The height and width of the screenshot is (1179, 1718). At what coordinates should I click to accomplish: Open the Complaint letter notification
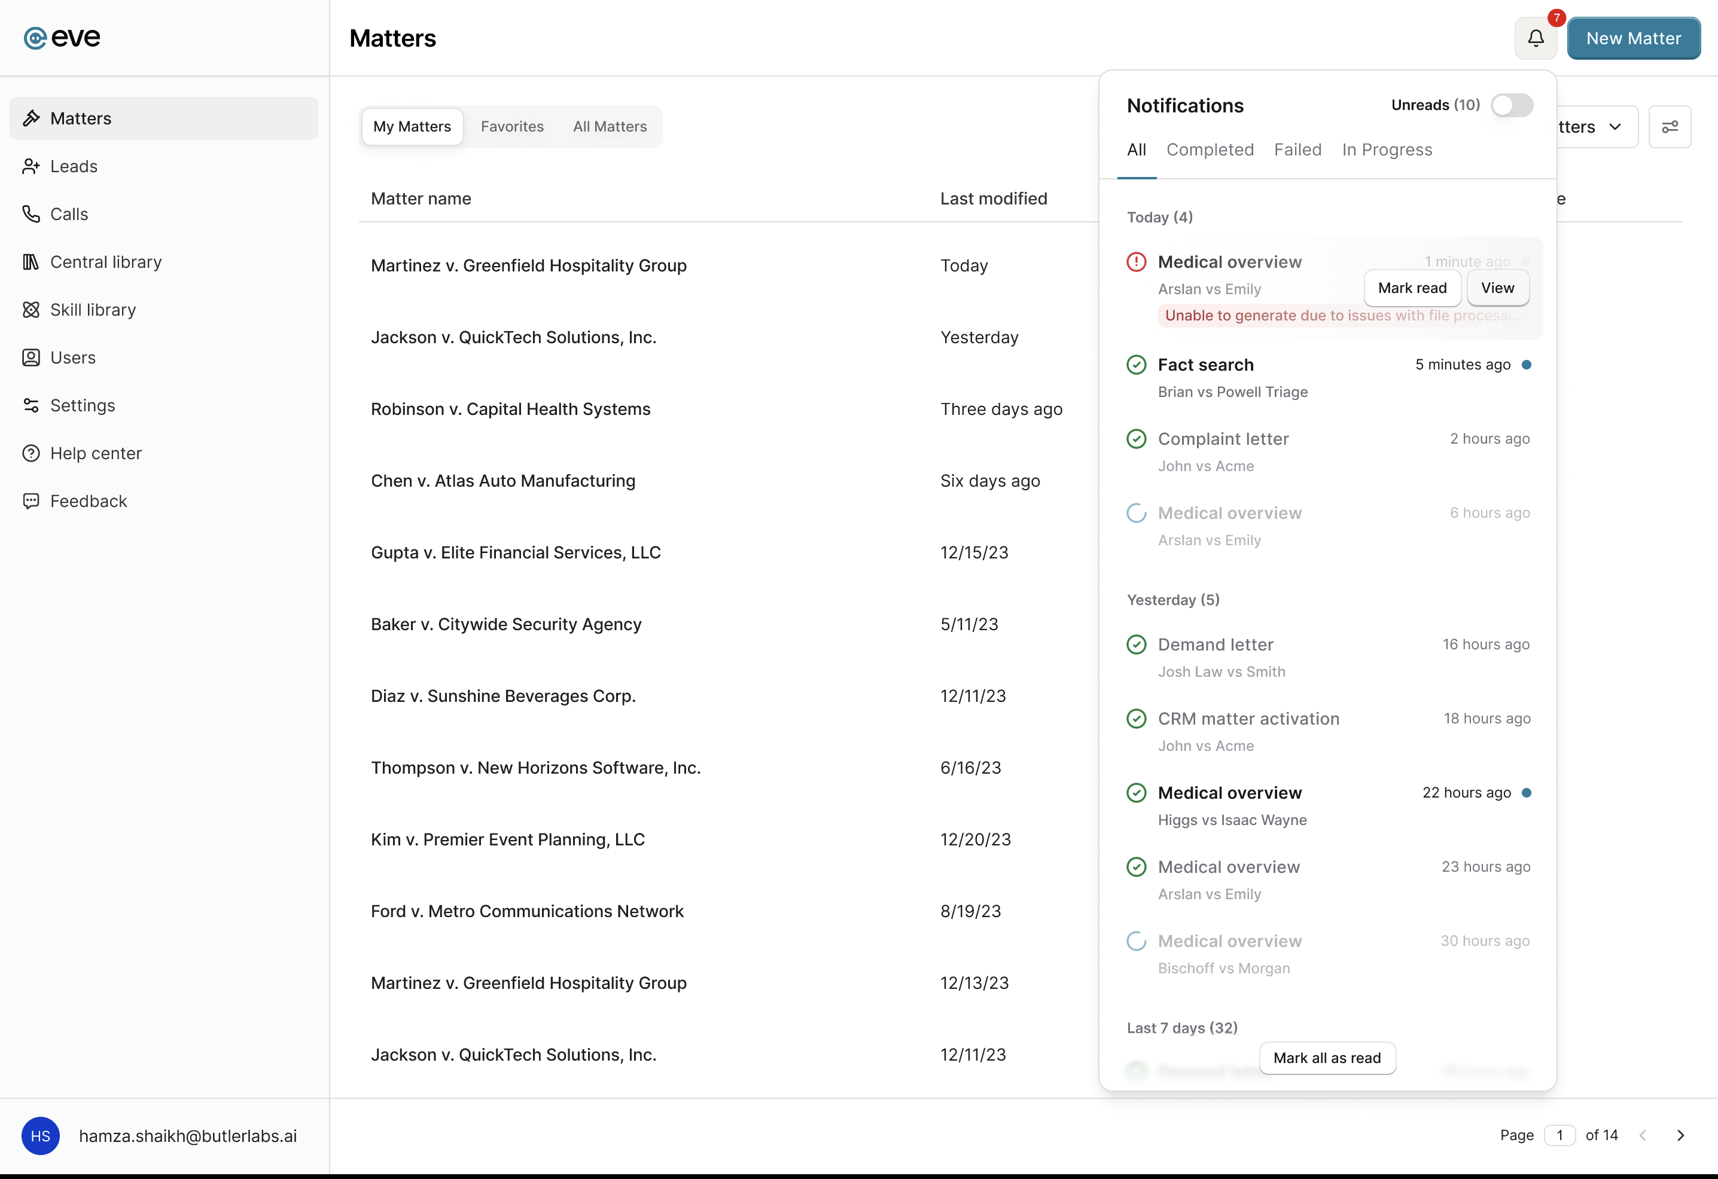point(1327,451)
